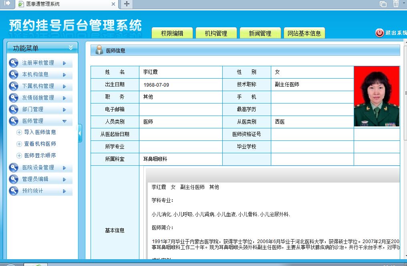This screenshot has height=266, width=407.
Task: Open 管理员编辑 menu item
Action: (x=35, y=179)
